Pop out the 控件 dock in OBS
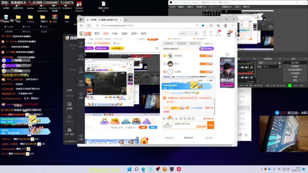 tap(306, 59)
